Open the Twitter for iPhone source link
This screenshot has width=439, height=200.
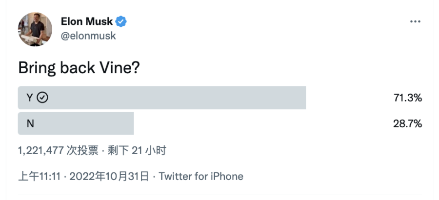tap(201, 176)
